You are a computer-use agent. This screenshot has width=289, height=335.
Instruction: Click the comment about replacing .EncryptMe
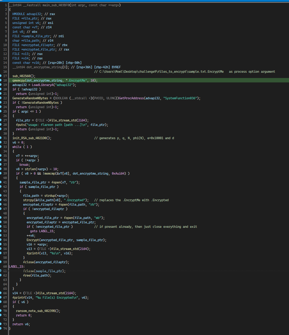coord(131,200)
